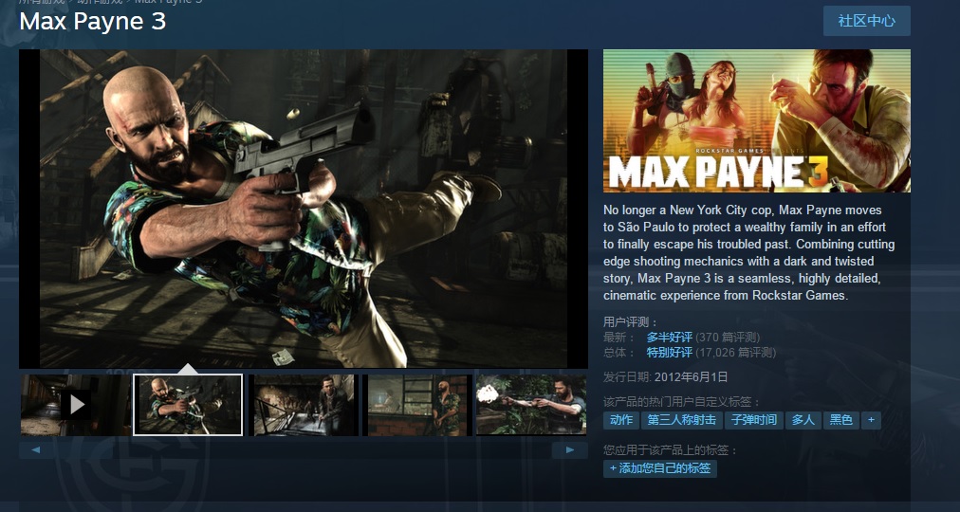960x512 pixels.
Task: Click the 第三人称射击 tag
Action: pyautogui.click(x=681, y=420)
